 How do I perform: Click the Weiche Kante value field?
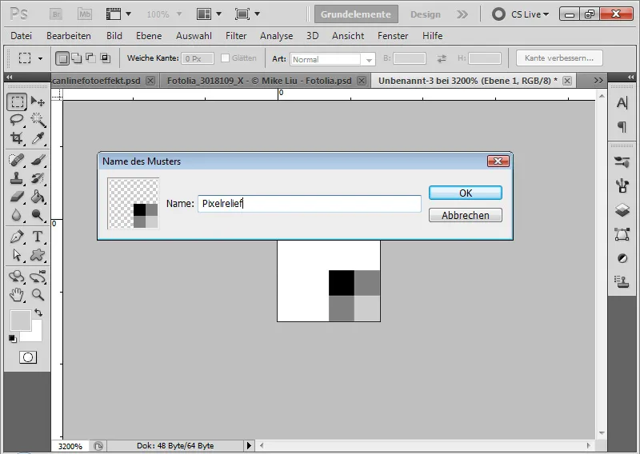[198, 58]
